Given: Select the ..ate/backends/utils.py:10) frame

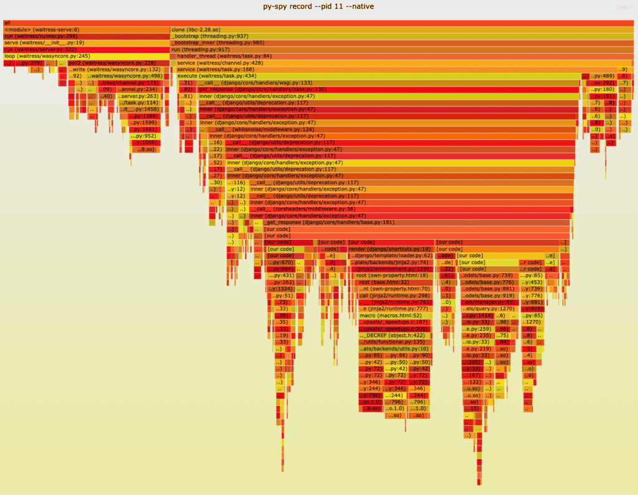Looking at the screenshot, I should 396,349.
